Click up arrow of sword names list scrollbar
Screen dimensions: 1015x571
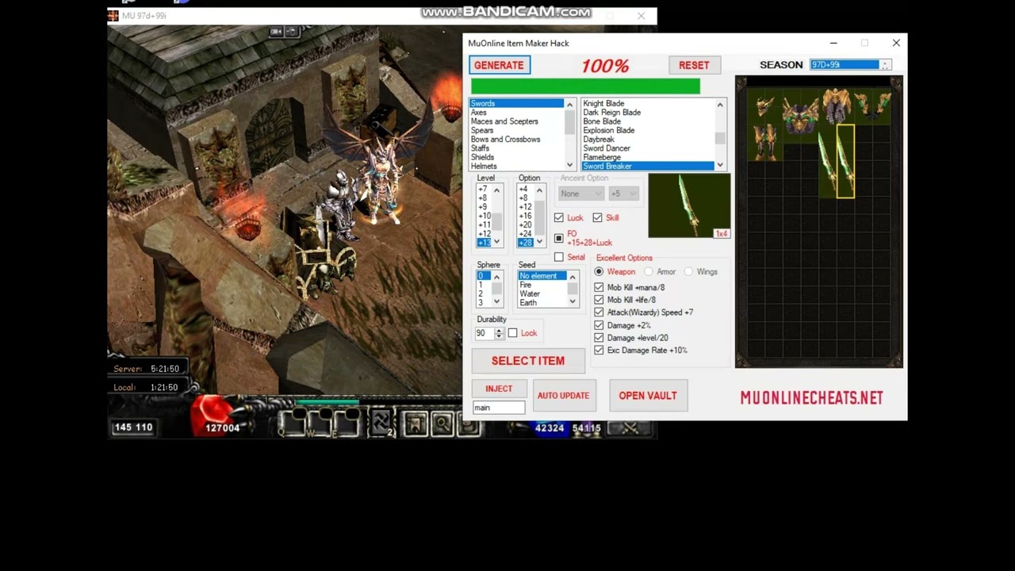[720, 105]
